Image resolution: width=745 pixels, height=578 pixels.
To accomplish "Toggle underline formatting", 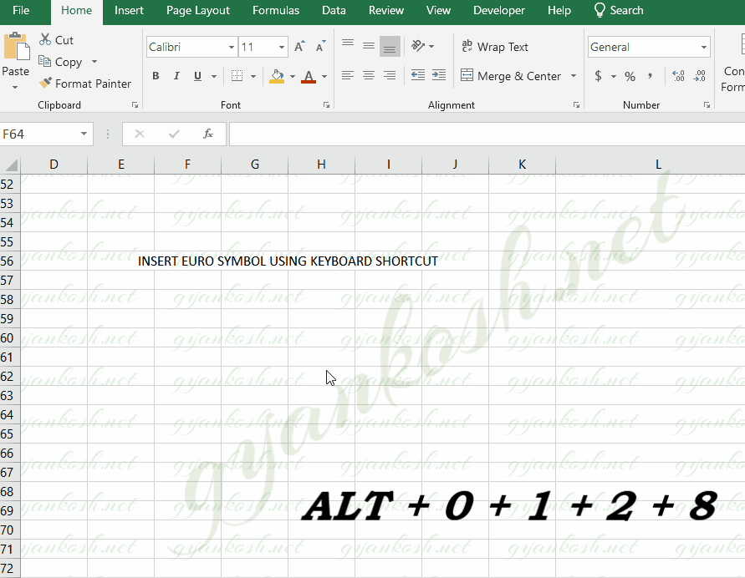I will 197,76.
